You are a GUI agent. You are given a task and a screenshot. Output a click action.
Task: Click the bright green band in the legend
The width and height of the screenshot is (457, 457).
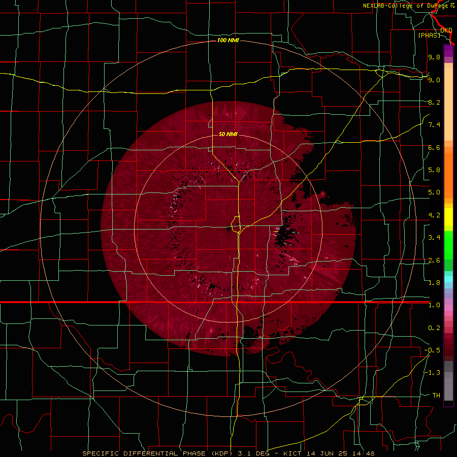click(448, 245)
